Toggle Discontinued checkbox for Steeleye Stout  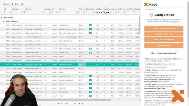point(90,25)
